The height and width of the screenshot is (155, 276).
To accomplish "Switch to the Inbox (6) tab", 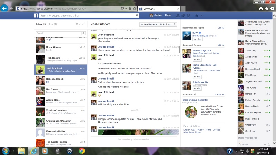I will 41,24.
